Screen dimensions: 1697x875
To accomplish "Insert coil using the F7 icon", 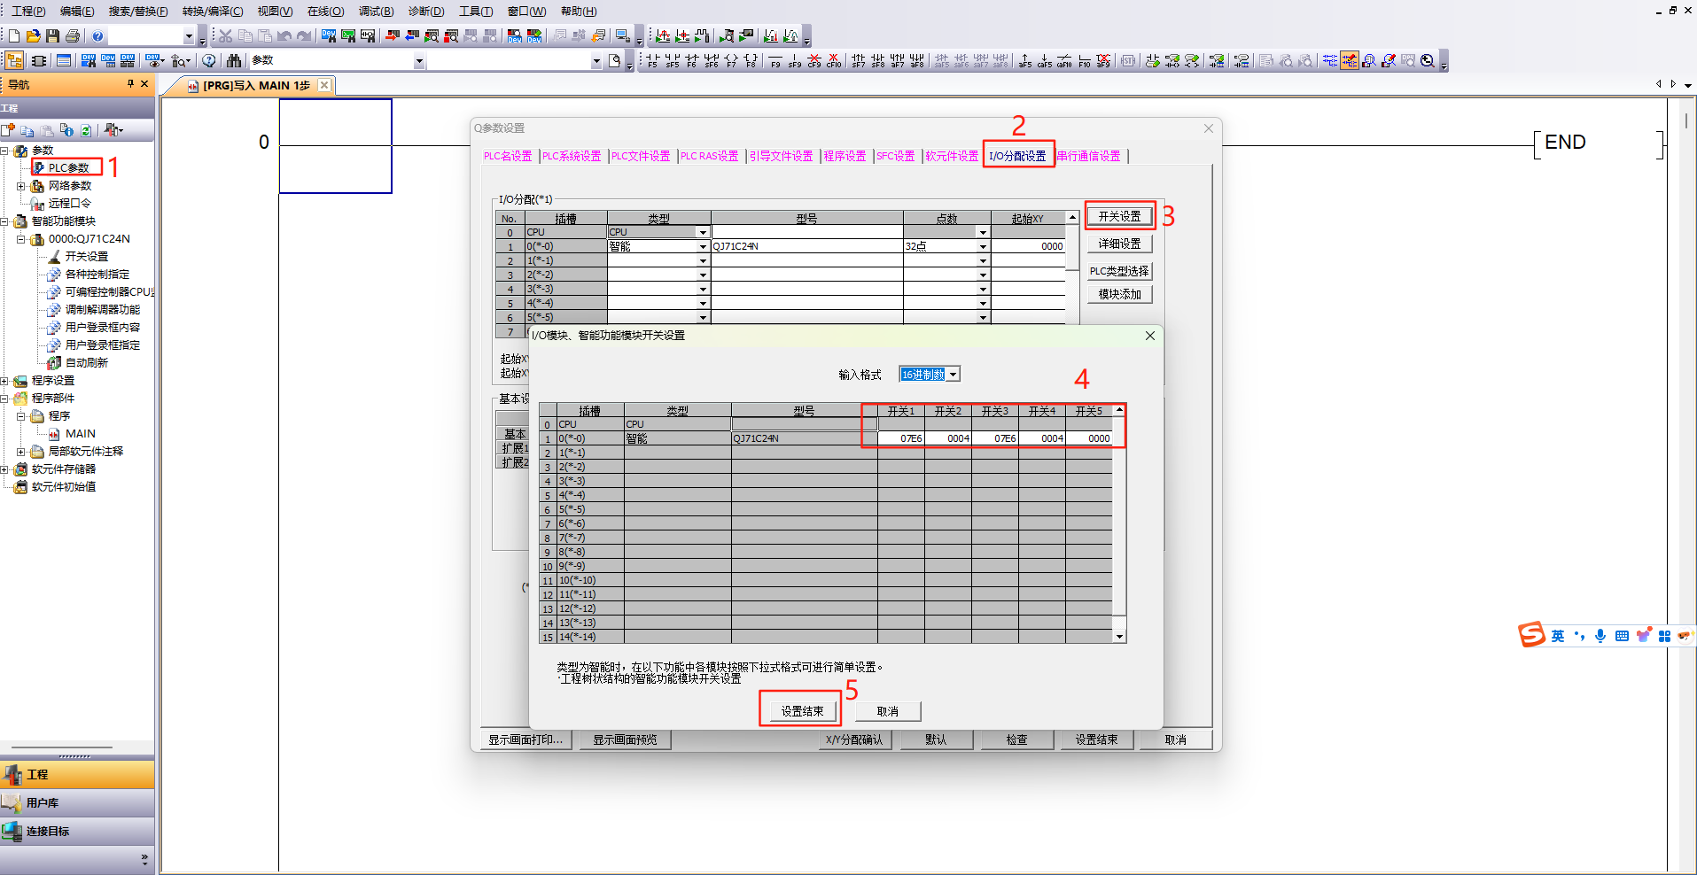I will (730, 60).
